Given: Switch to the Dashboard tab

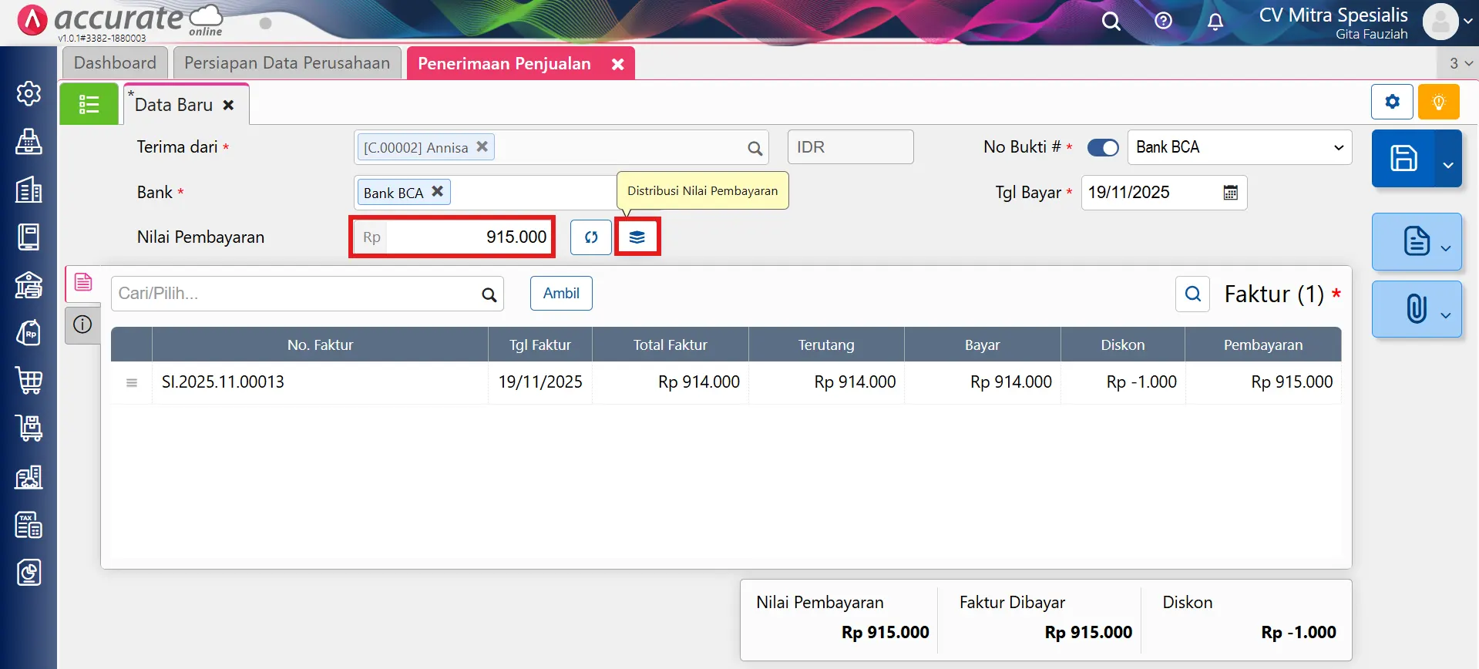Looking at the screenshot, I should tap(115, 63).
